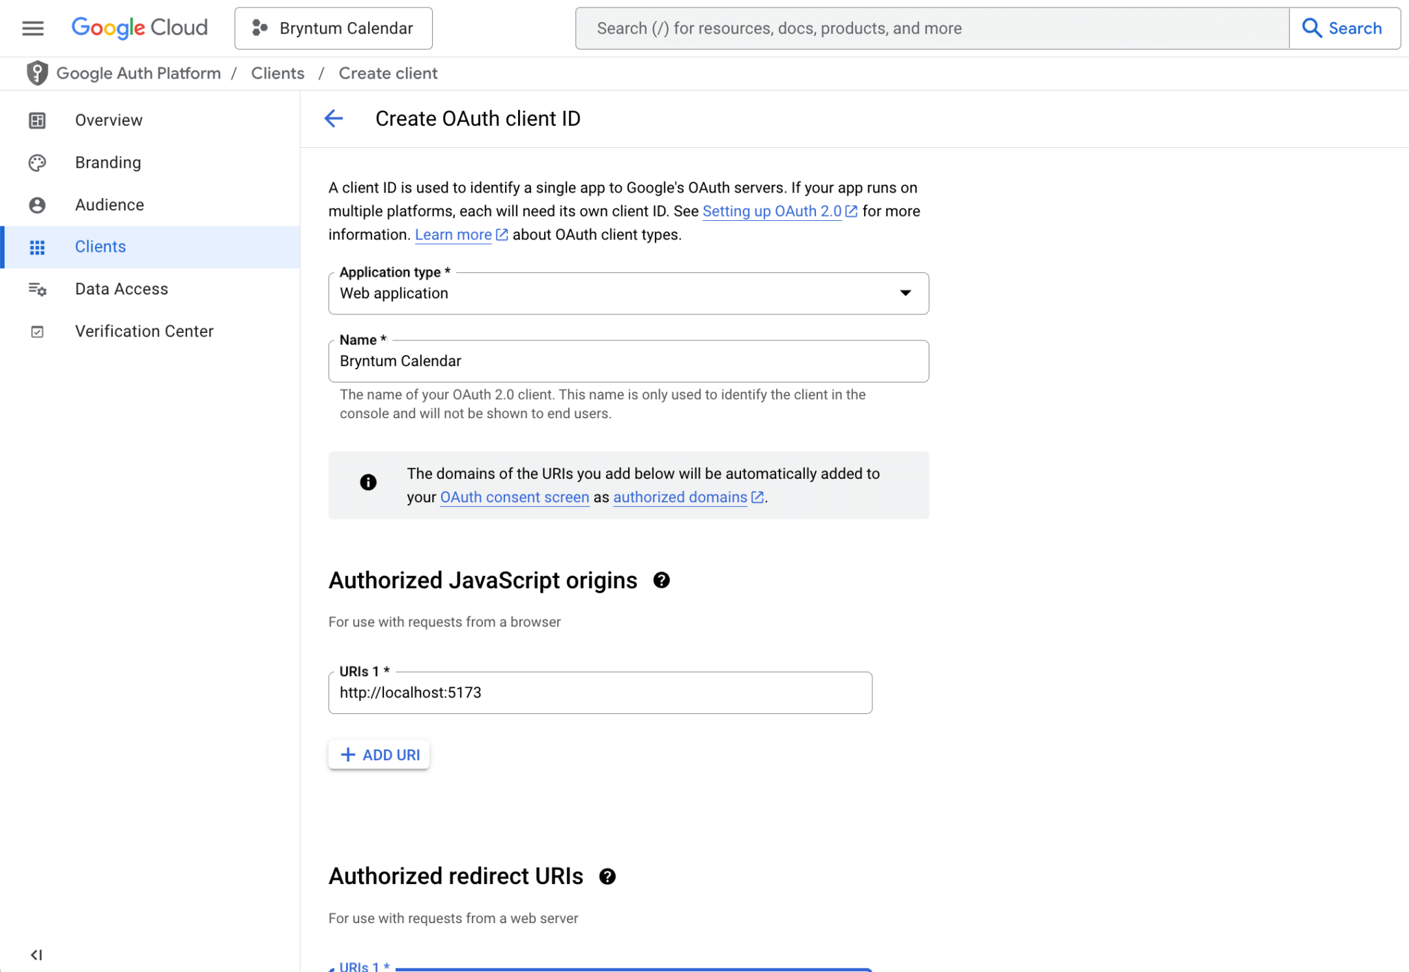Click 'For use with requests from a web server'

(x=453, y=918)
